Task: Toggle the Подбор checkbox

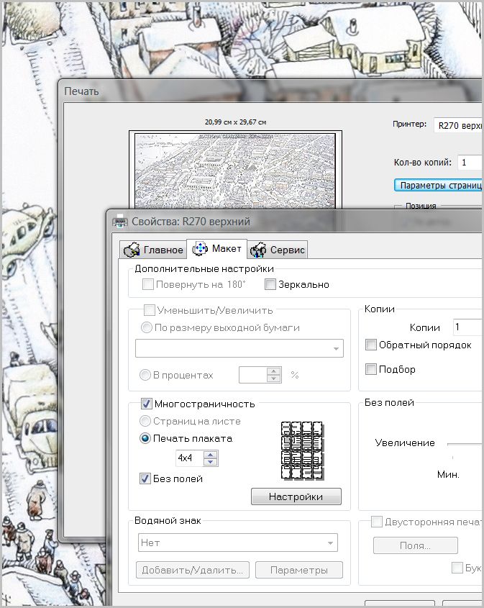Action: [371, 369]
